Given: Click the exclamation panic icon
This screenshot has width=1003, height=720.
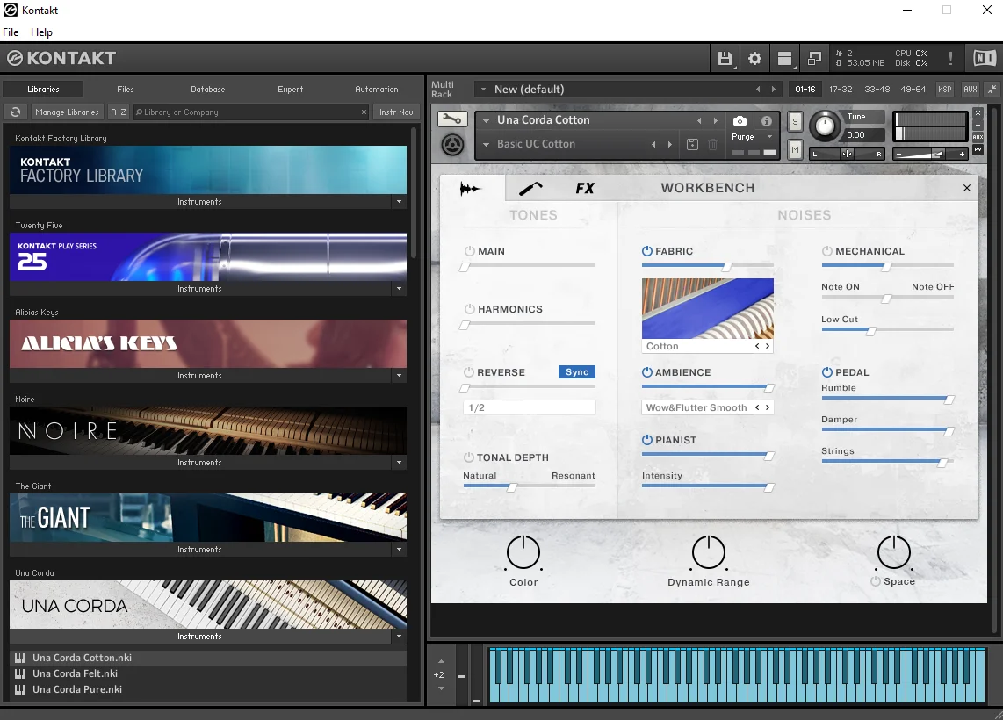Looking at the screenshot, I should coord(950,59).
